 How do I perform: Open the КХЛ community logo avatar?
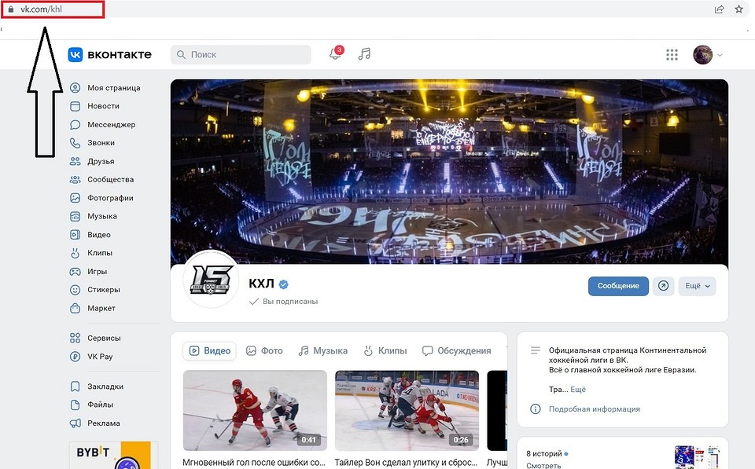click(211, 279)
